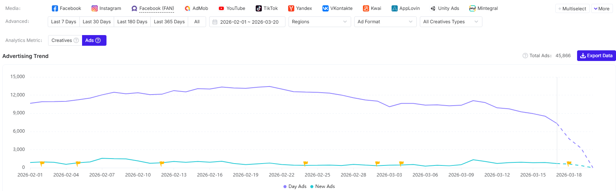Select the VKontakte media icon
This screenshot has width=616, height=191.
[x=326, y=8]
